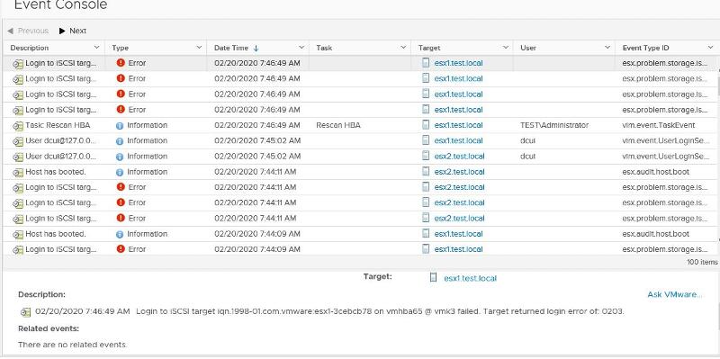Click the event icon of the 7:44:11 Host has booted row

coord(18,173)
